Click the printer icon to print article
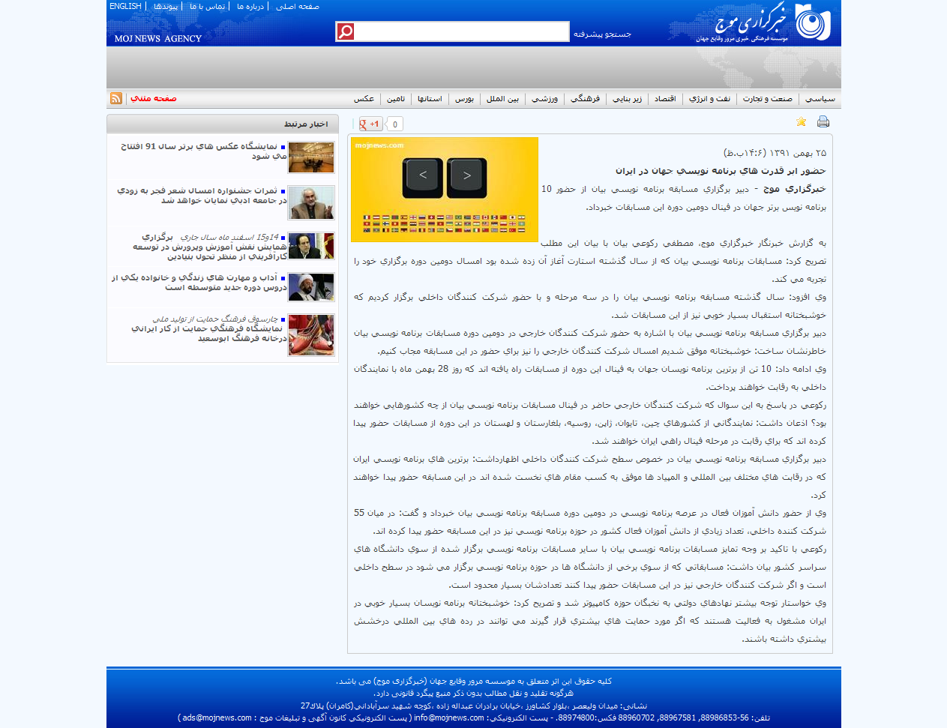Screen dimensions: 947x728 tap(823, 121)
